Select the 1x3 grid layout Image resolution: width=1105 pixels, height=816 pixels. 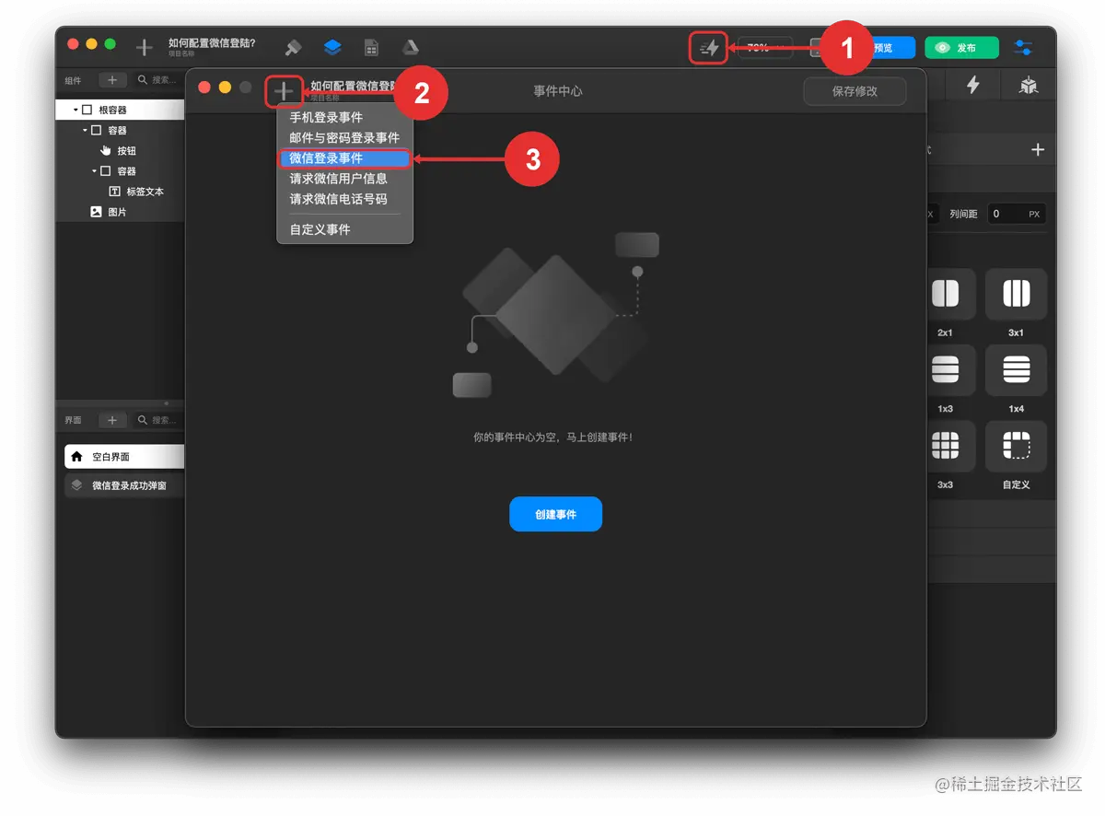tap(945, 369)
